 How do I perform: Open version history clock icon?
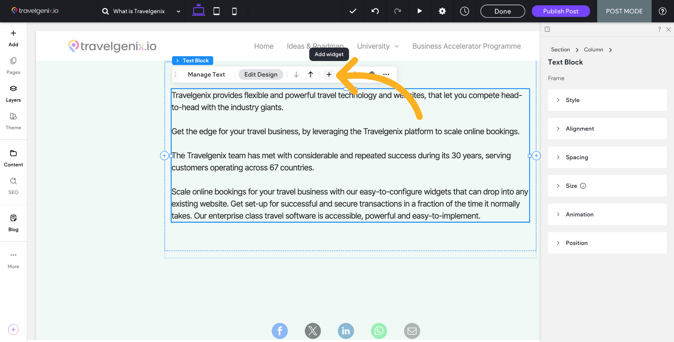(x=464, y=11)
